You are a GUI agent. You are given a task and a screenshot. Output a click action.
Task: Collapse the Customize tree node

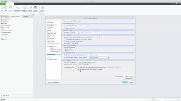(x=47, y=47)
